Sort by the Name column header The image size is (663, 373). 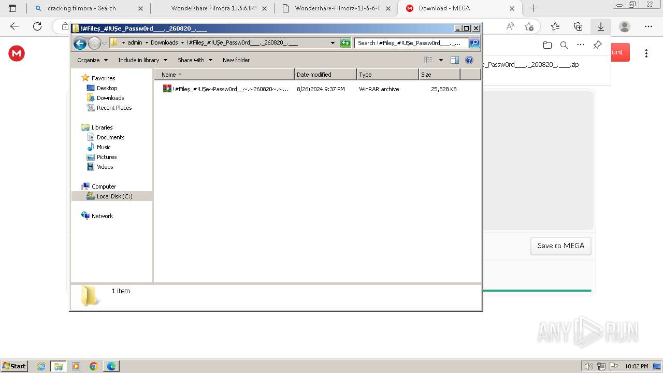tap(224, 75)
